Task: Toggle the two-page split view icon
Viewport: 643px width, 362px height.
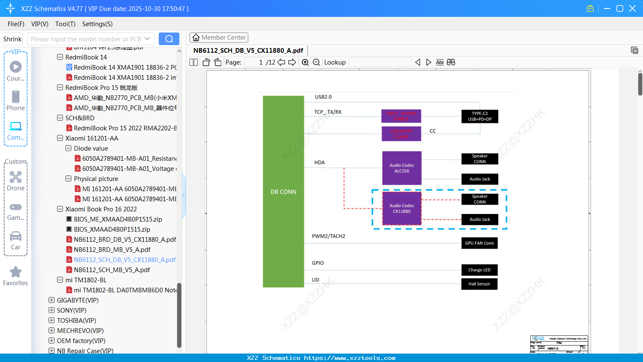Action: tap(193, 62)
